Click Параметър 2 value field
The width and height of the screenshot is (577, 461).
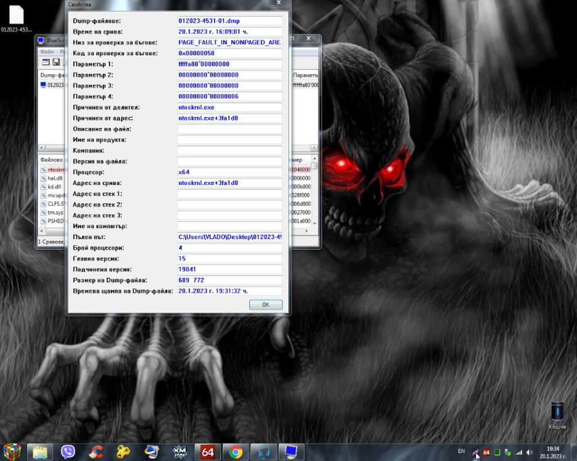[x=229, y=74]
